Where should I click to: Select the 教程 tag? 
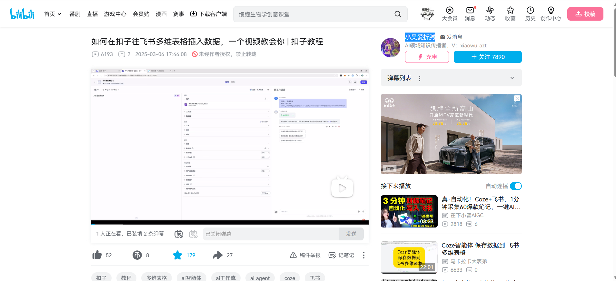[x=126, y=277]
